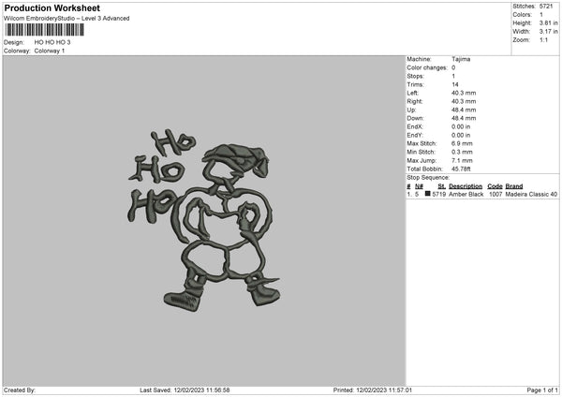562x397 pixels.
Task: Click the N# column header
Action: pyautogui.click(x=419, y=186)
